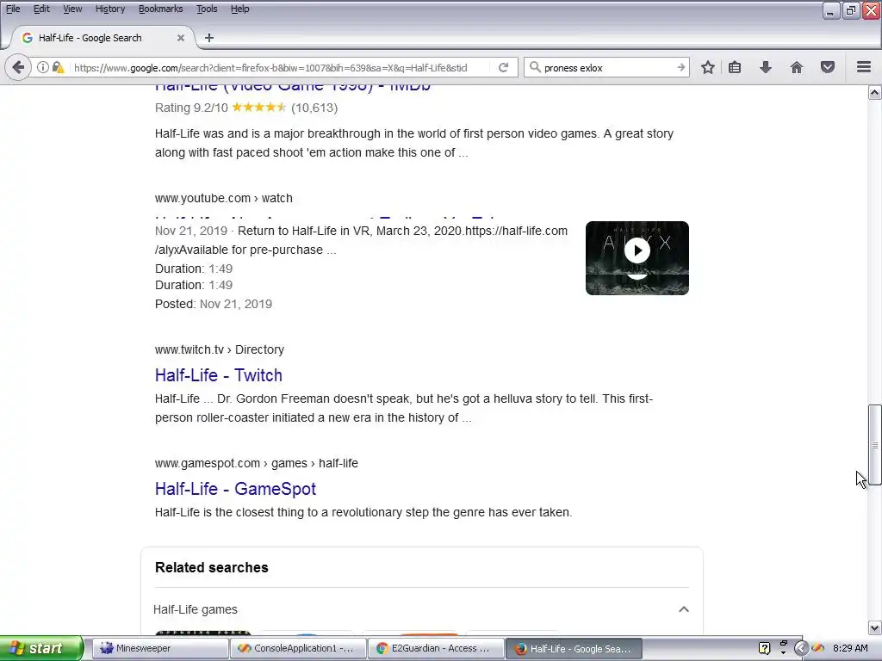Open the Help menu

(240, 9)
